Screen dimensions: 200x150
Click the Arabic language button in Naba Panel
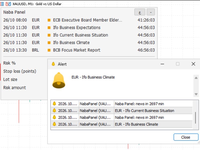pos(140,12)
